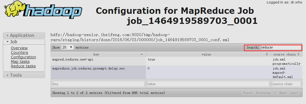This screenshot has height=104, width=306.
Task: Click the key column filter field
Action: coord(98,84)
